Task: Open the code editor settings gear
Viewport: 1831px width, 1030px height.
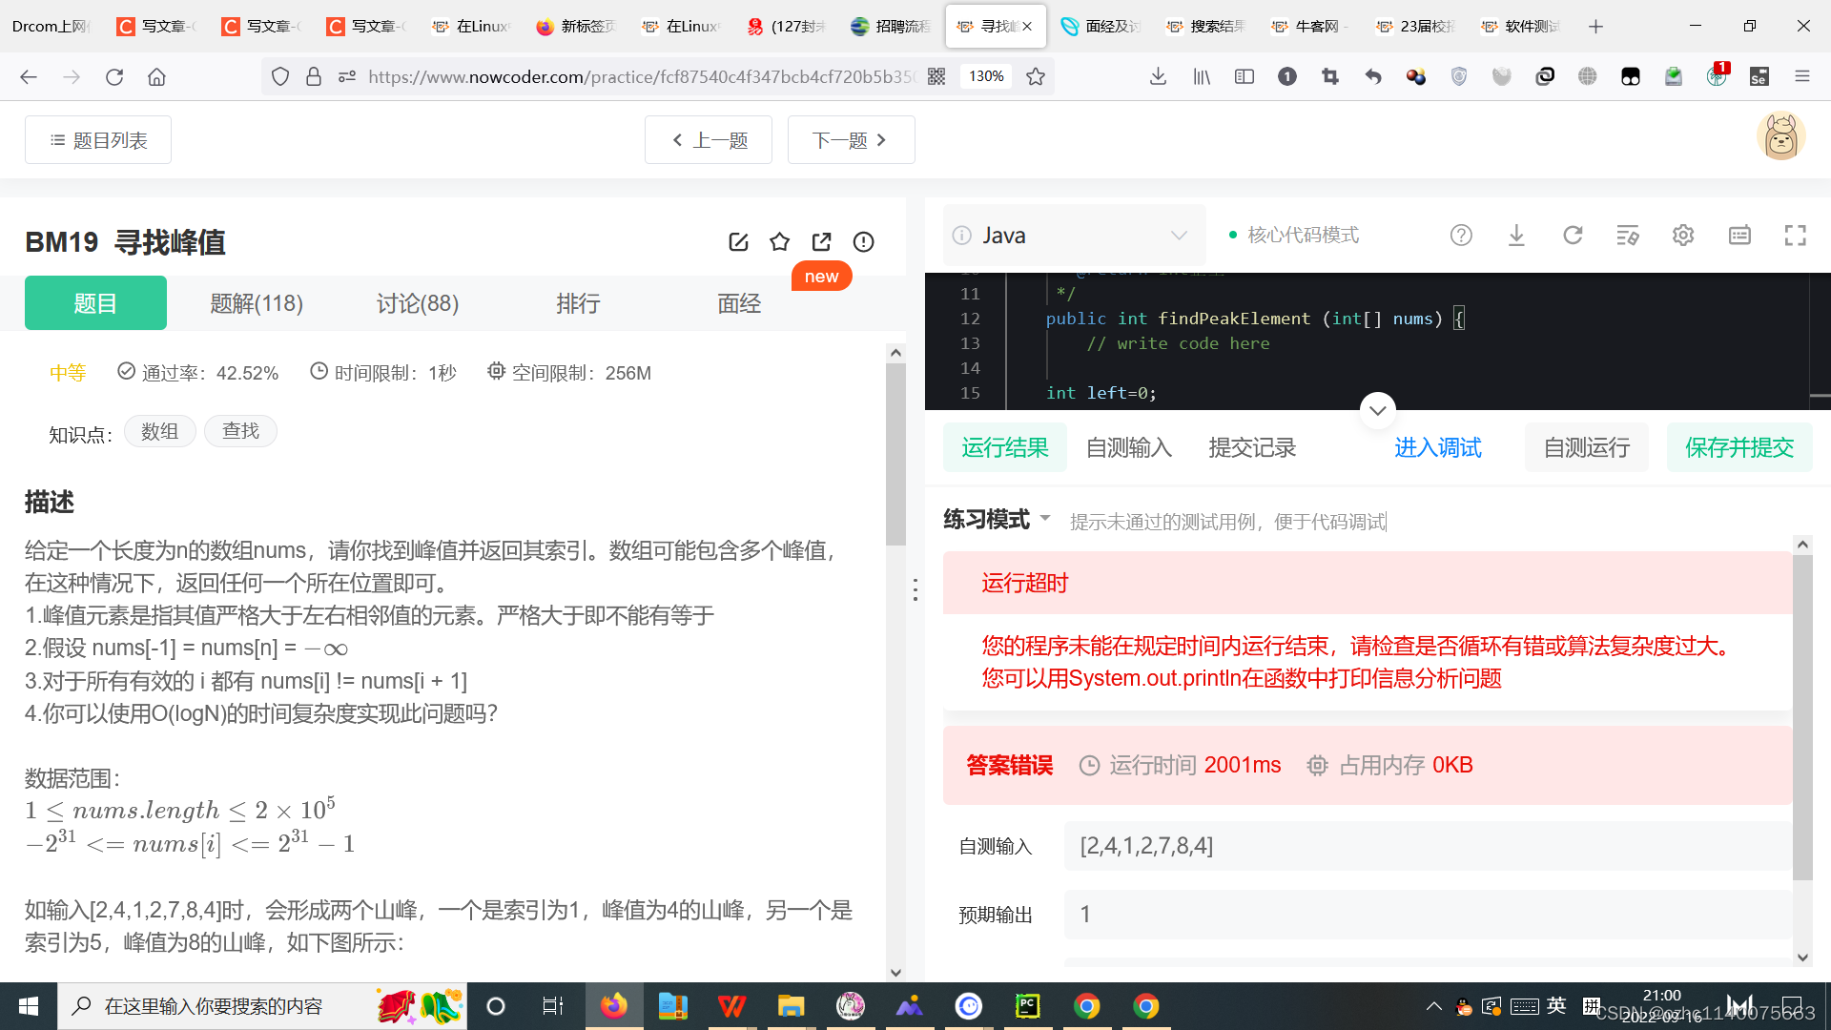Action: (1682, 235)
